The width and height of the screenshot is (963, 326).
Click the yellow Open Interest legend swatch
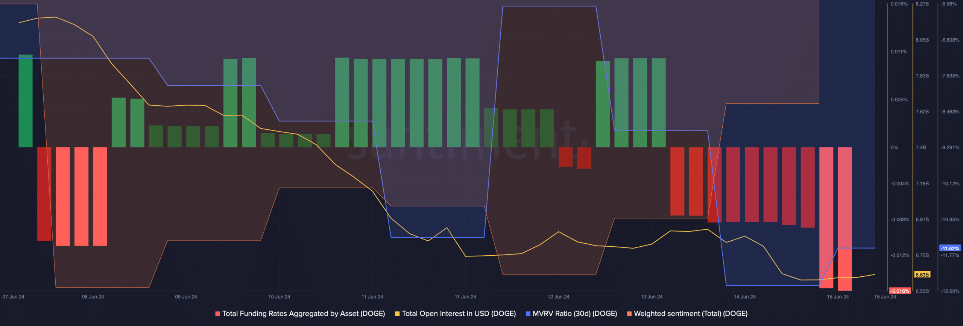397,314
